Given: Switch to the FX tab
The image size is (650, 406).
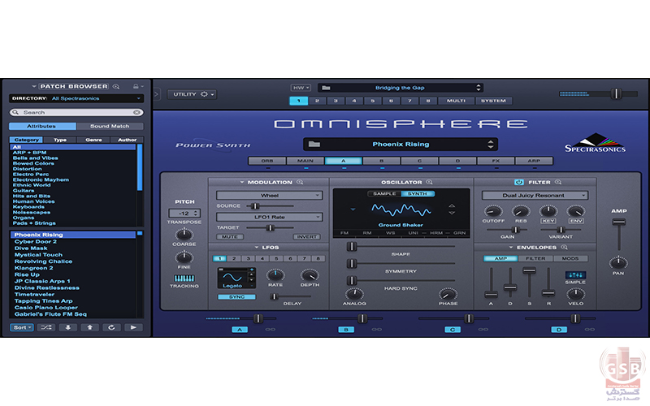Looking at the screenshot, I should [x=495, y=161].
